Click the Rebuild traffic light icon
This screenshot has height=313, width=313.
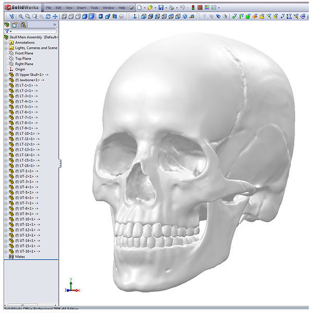tap(193, 8)
